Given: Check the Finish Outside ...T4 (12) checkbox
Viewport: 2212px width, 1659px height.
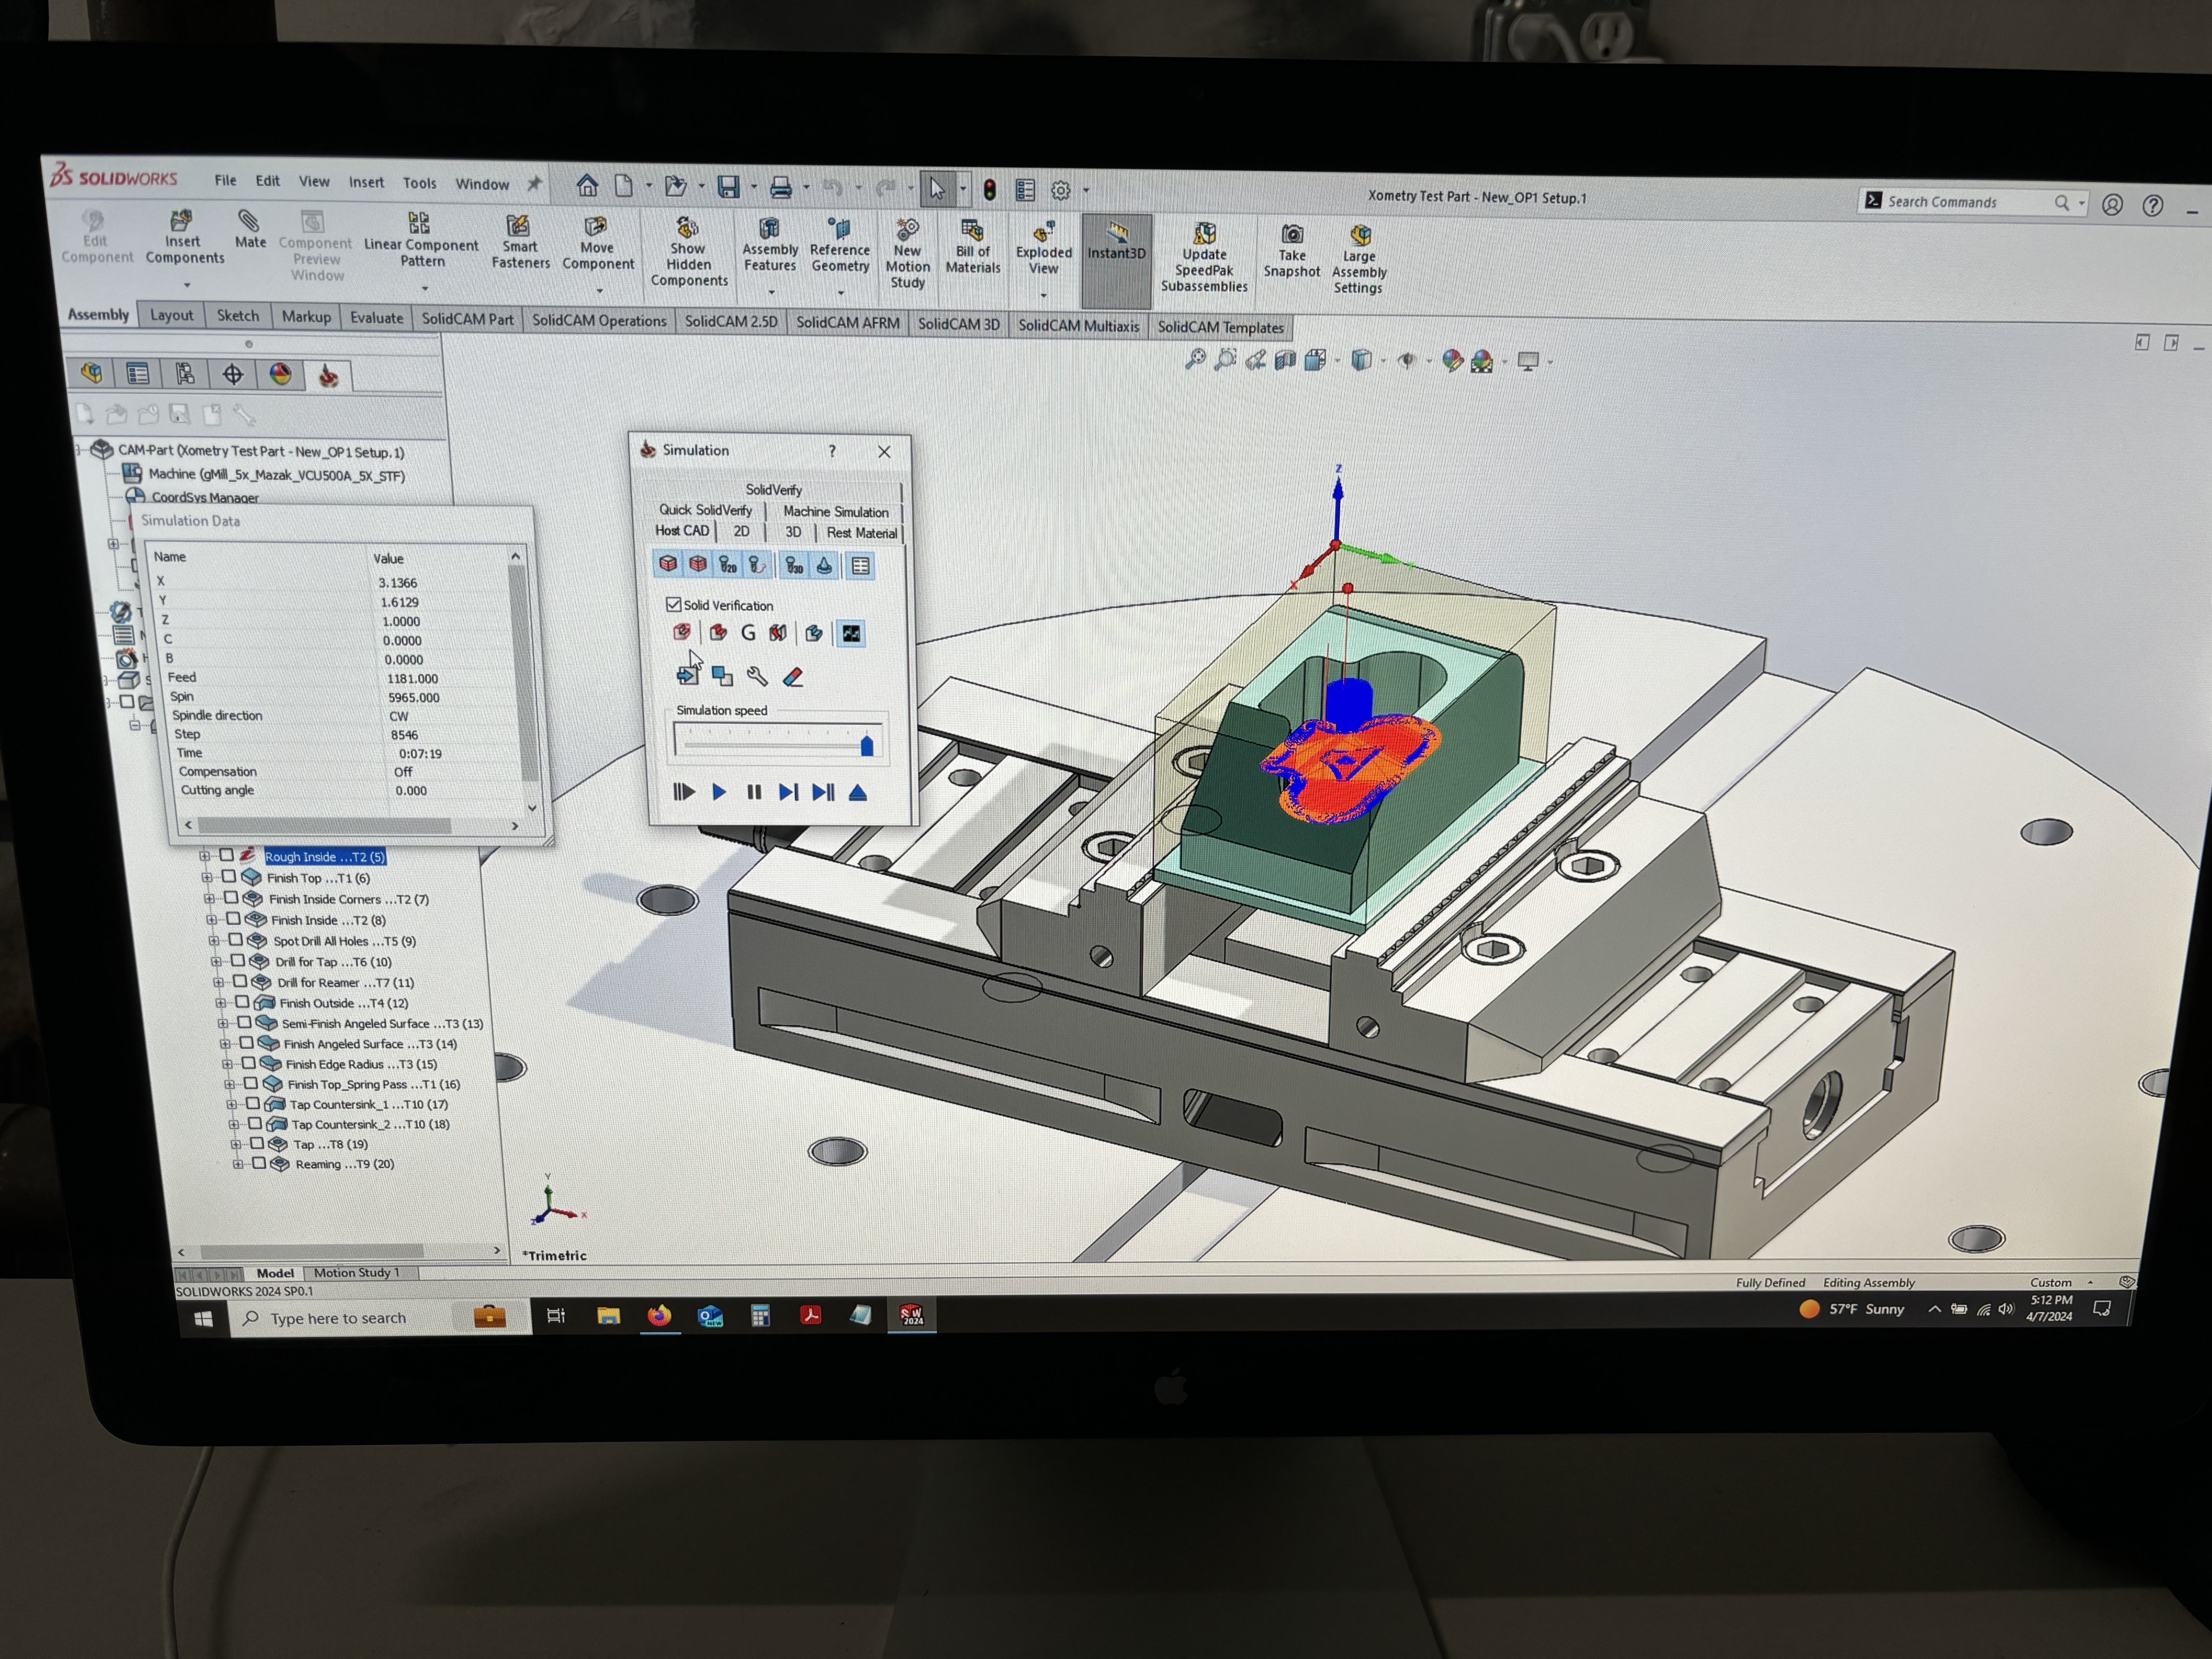Looking at the screenshot, I should [242, 1002].
